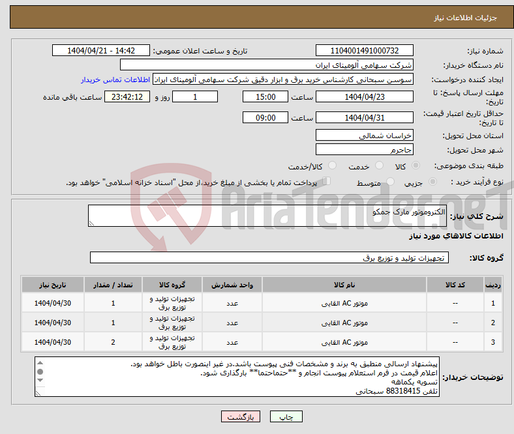Click the date 1404/04/30 in row 3
The width and height of the screenshot is (514, 434).
click(x=53, y=342)
